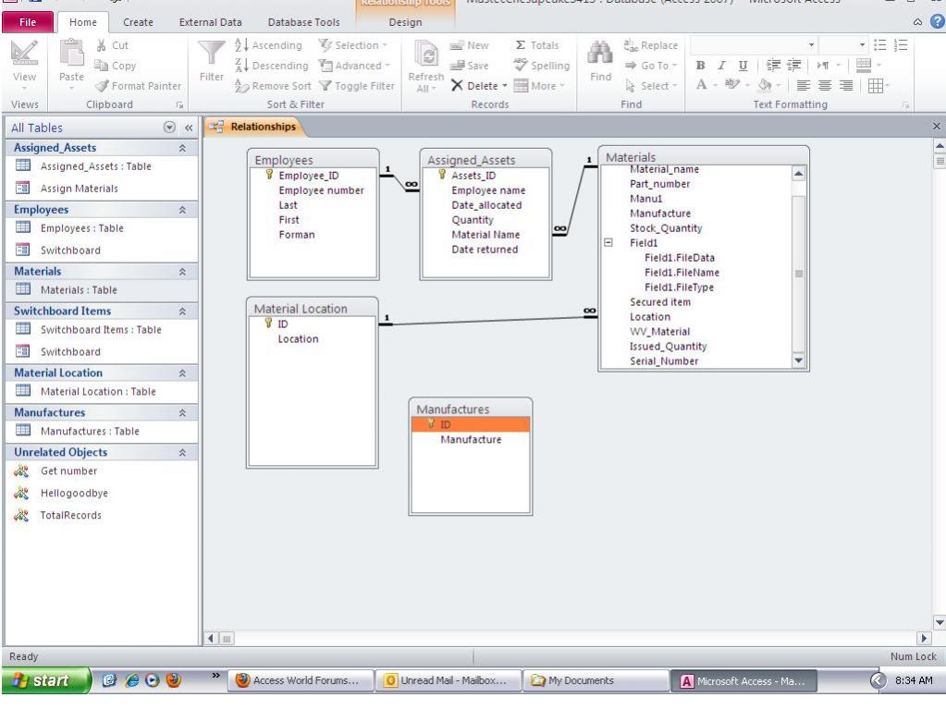Sort records Descending
946x709 pixels.
click(x=271, y=66)
